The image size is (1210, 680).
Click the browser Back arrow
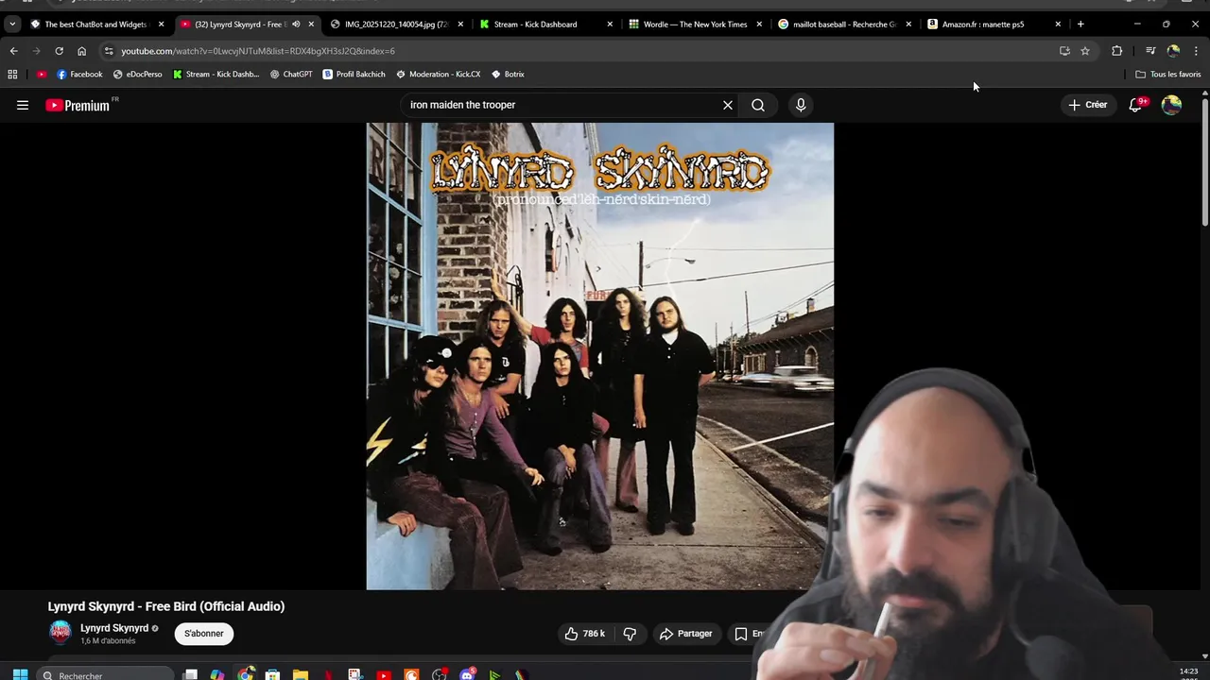[x=13, y=51]
